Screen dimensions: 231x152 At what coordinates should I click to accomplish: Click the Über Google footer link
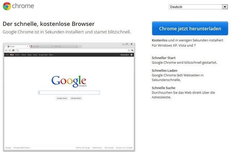pyautogui.click(x=109, y=148)
